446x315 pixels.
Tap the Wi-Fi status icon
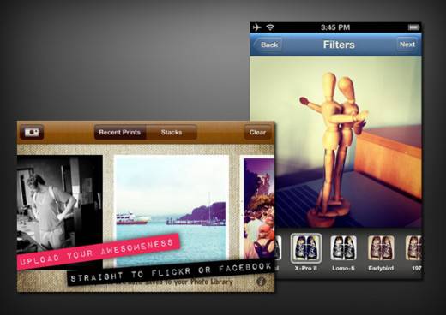tap(270, 27)
